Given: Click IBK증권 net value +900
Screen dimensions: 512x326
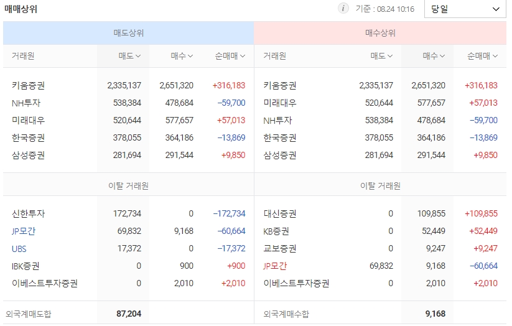Looking at the screenshot, I should click(236, 266).
